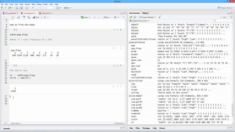Viewport: 235px width, 132px height.
Task: Save all open documents icon
Action: [21, 8]
